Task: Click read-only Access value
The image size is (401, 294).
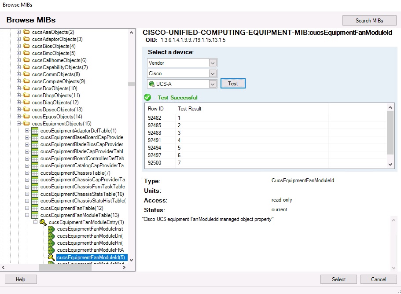Action: 282,200
